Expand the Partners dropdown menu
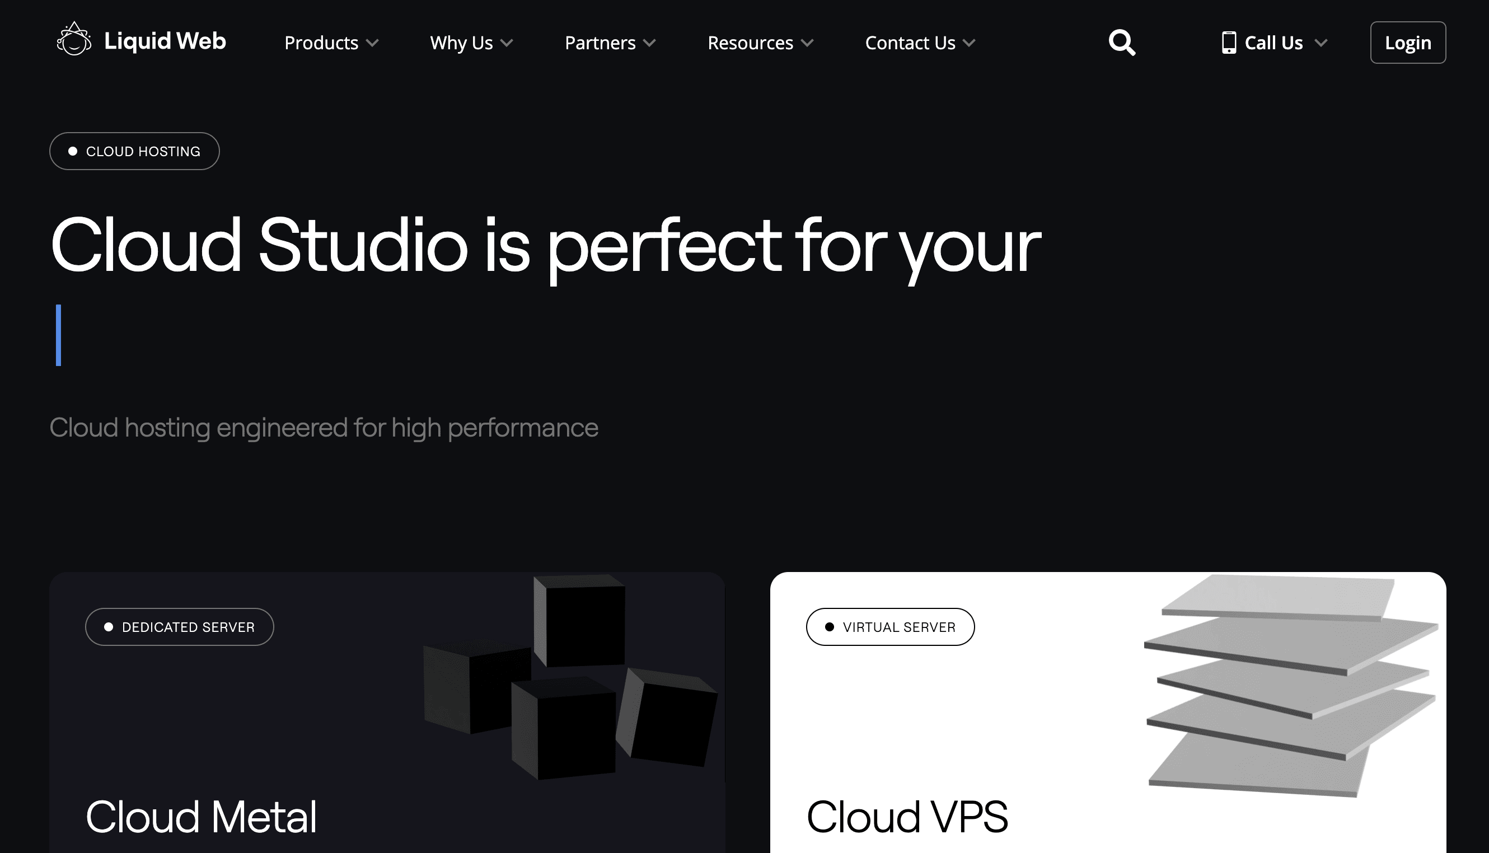The image size is (1489, 853). pos(611,43)
